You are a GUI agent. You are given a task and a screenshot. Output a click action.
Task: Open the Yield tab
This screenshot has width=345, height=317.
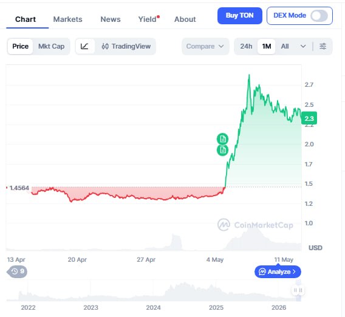pyautogui.click(x=149, y=19)
